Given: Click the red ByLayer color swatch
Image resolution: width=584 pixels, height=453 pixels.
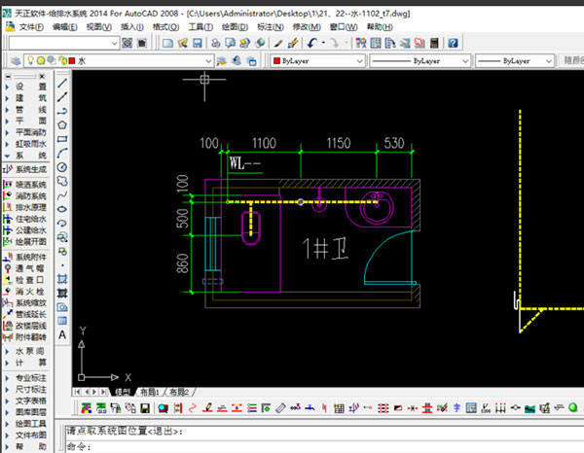Looking at the screenshot, I should [x=274, y=61].
